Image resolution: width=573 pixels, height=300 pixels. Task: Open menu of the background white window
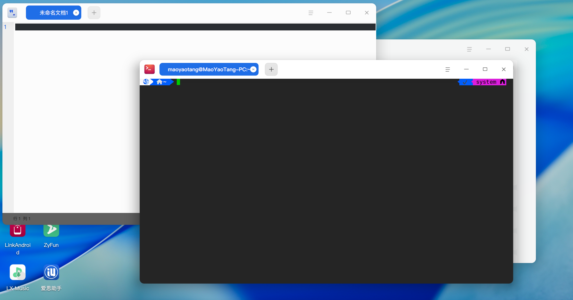tap(469, 49)
